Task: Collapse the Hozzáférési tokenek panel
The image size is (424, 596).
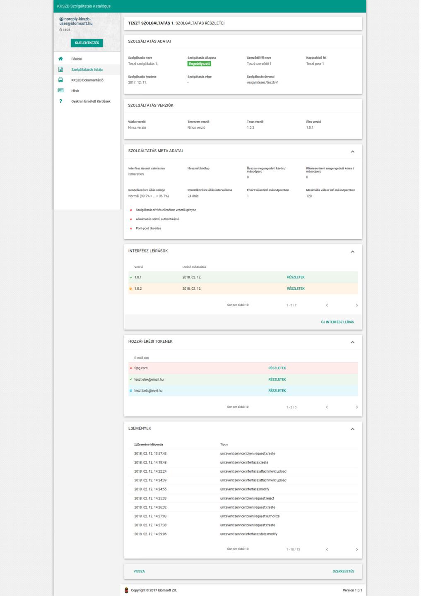Action: click(353, 342)
